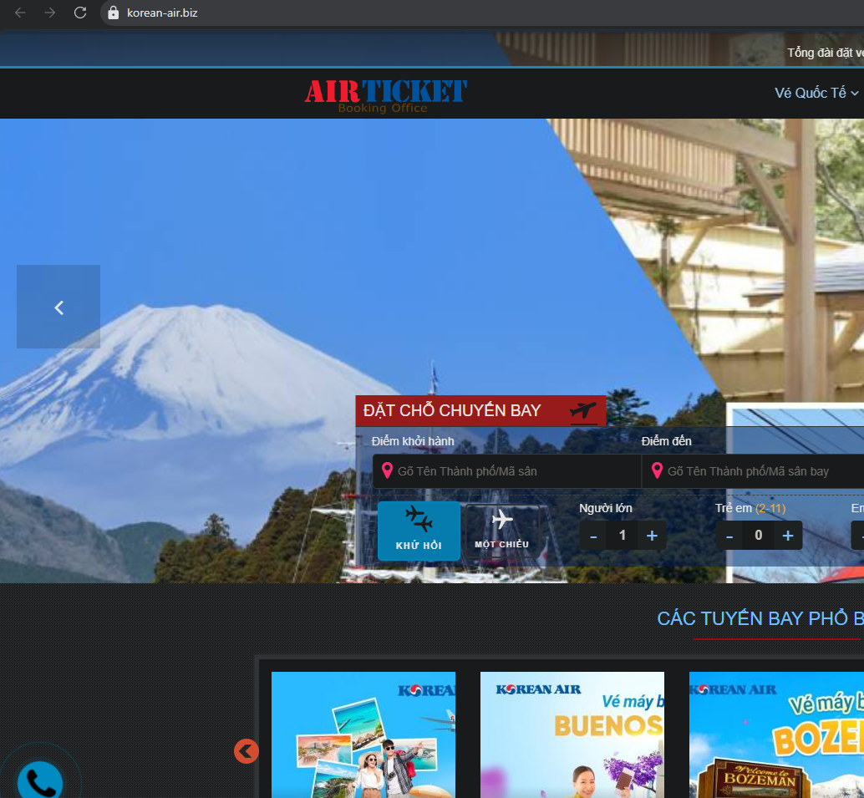Click the Người lớn count value 1
Viewport: 864px width, 798px height.
tap(623, 536)
